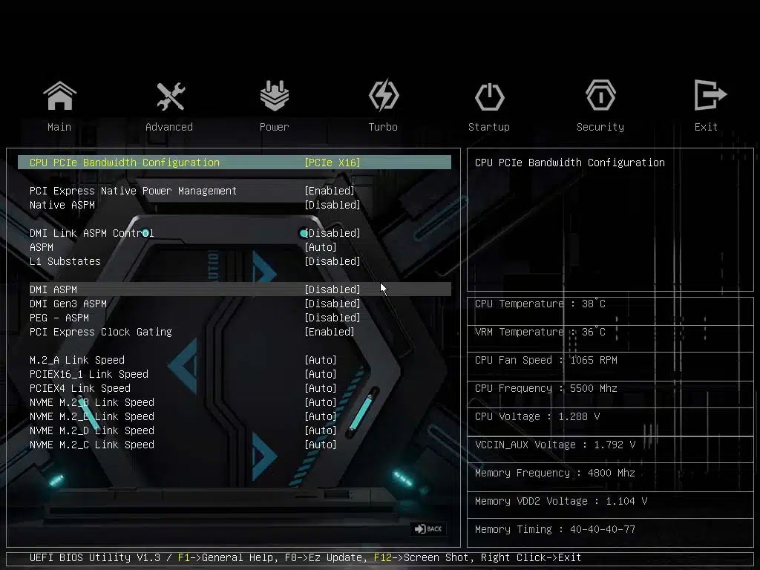Click the Power plug icon
Screen dimensions: 760x570
pos(275,96)
